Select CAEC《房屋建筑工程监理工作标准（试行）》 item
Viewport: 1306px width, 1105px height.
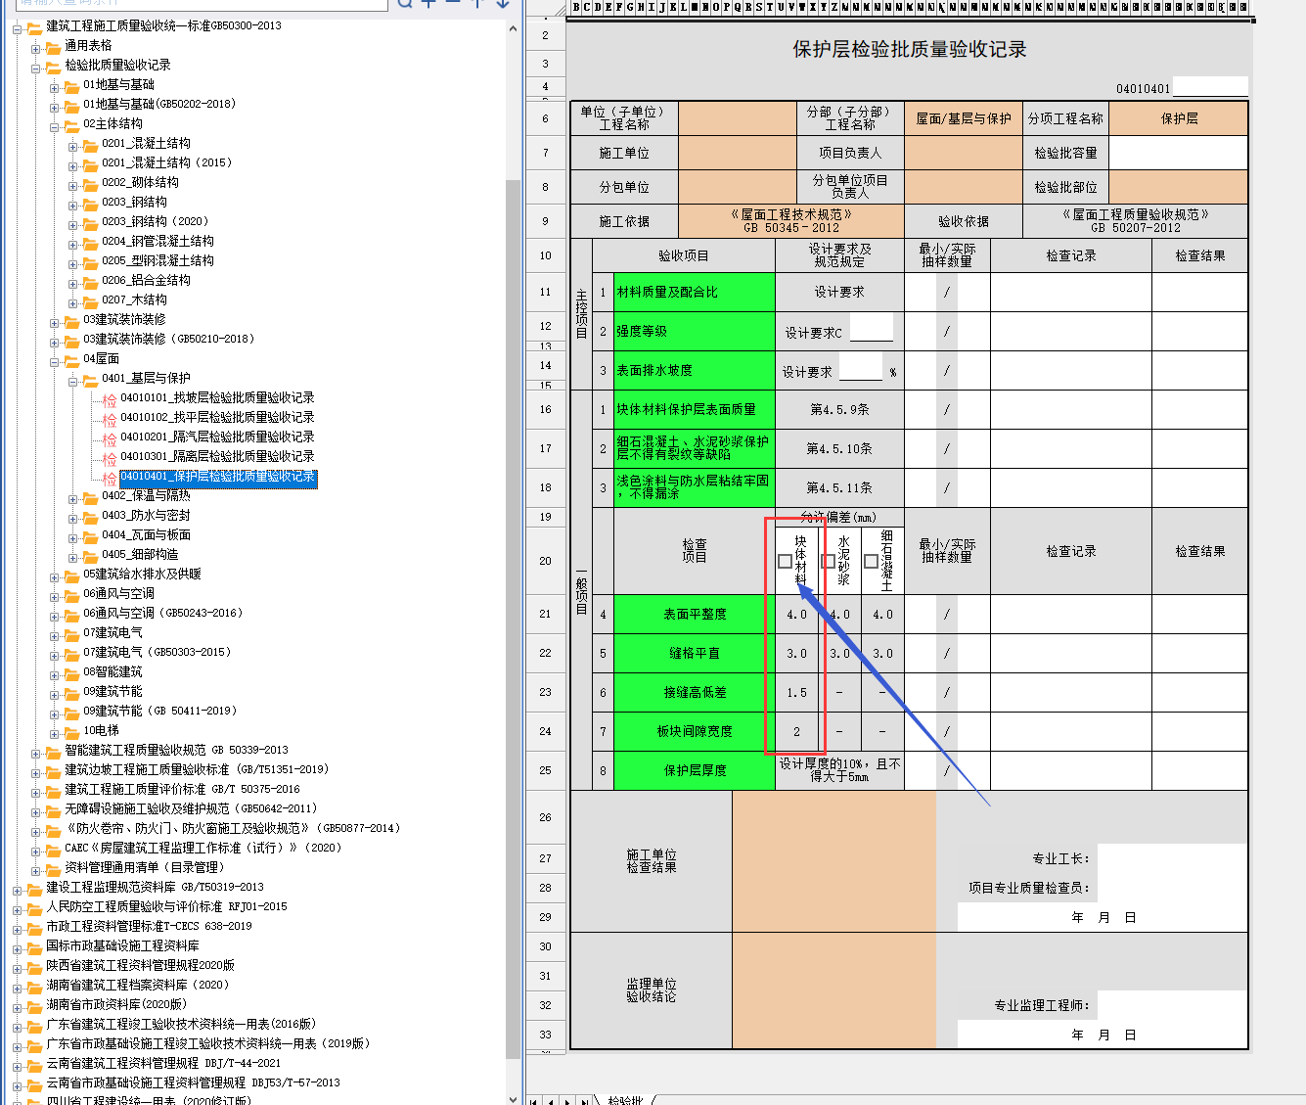[203, 849]
